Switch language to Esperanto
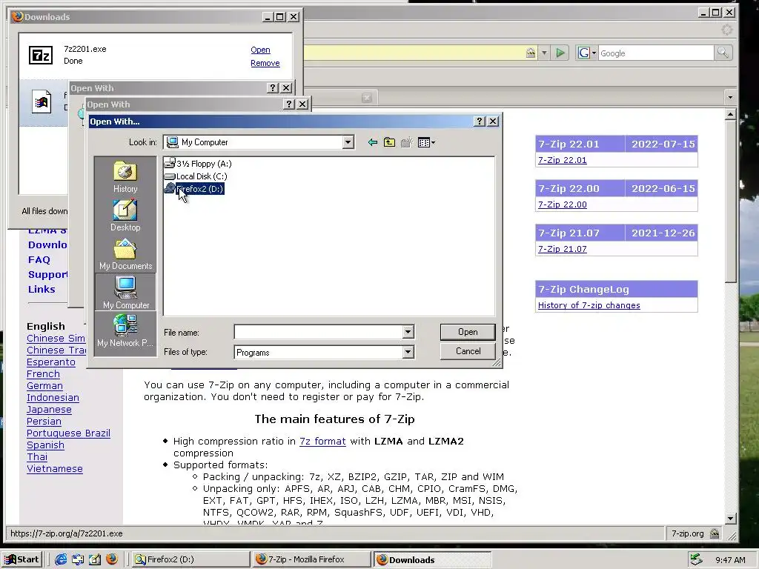The width and height of the screenshot is (759, 569). (51, 362)
